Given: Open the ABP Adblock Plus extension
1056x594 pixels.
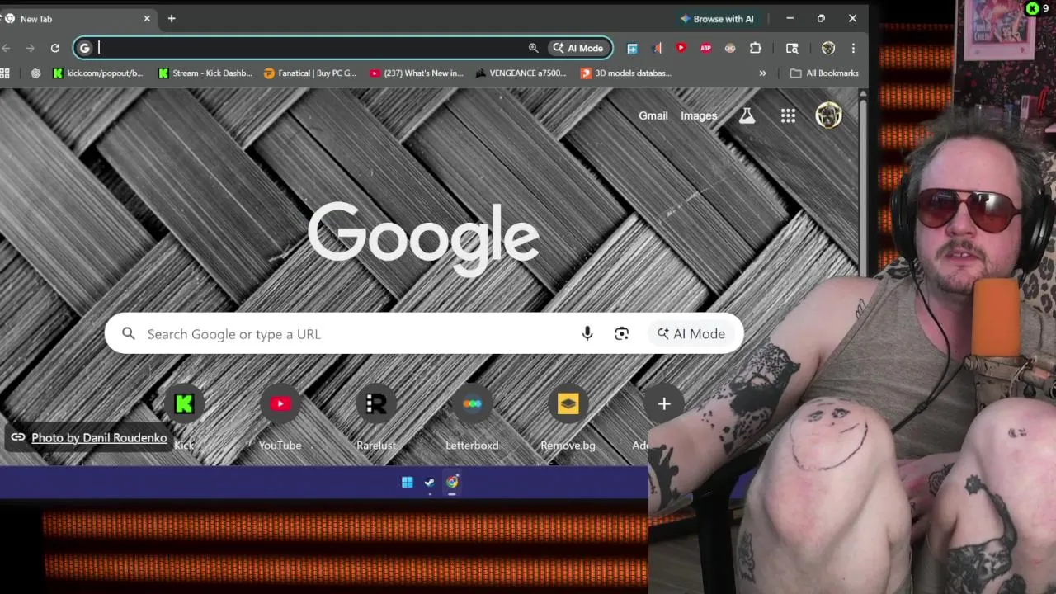Looking at the screenshot, I should (x=705, y=48).
